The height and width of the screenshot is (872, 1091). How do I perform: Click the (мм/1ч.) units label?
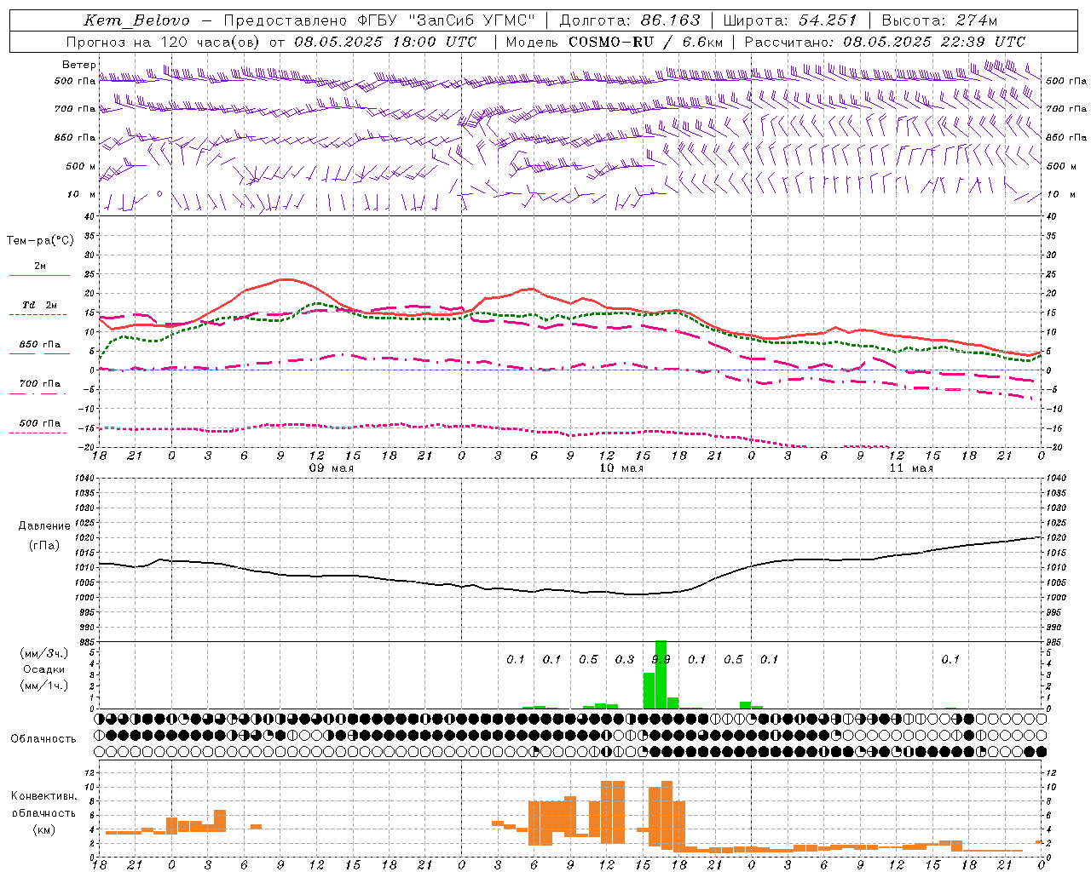click(44, 685)
